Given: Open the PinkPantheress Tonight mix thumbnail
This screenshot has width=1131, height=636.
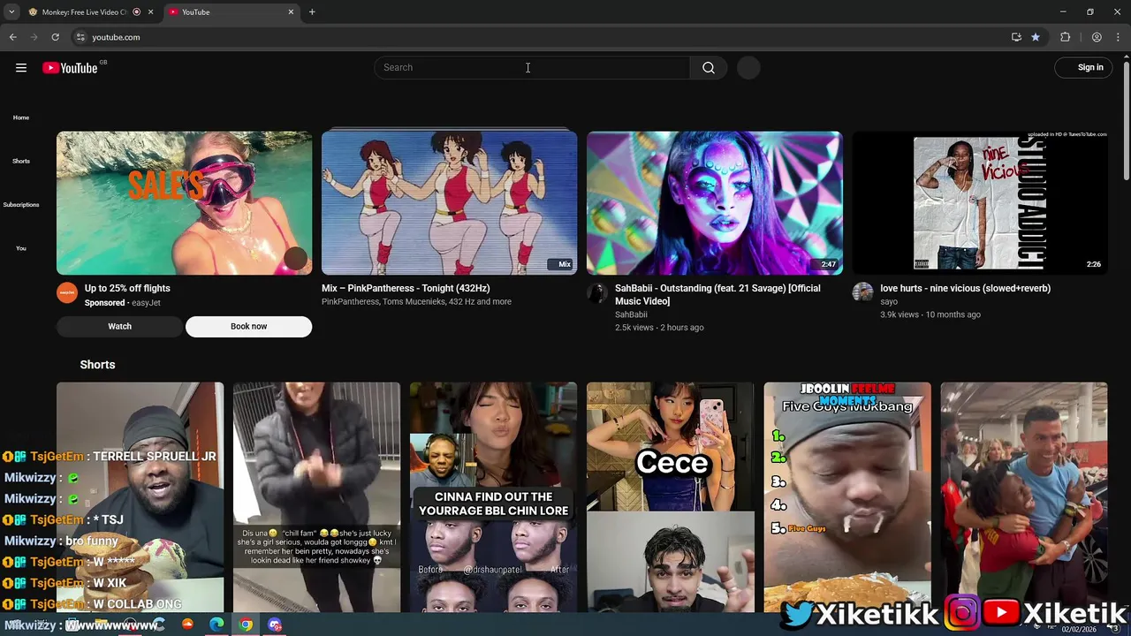Looking at the screenshot, I should pyautogui.click(x=450, y=203).
